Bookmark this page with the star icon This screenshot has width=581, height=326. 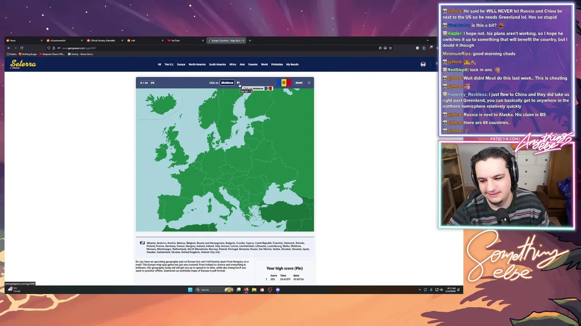point(390,48)
